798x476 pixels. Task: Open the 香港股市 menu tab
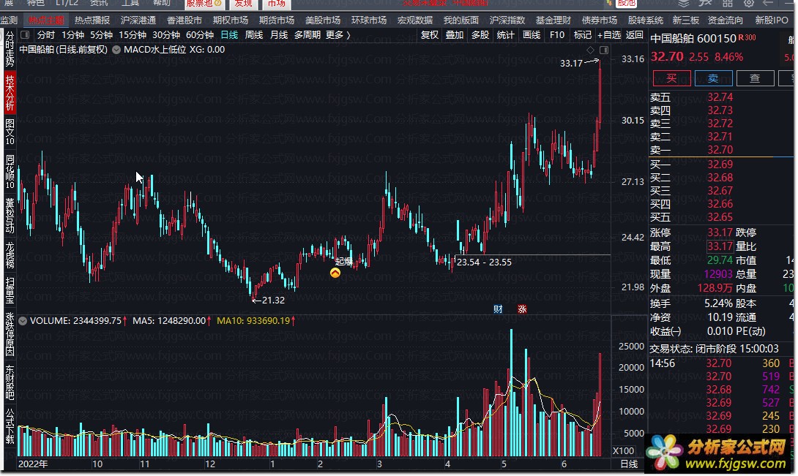click(x=184, y=20)
